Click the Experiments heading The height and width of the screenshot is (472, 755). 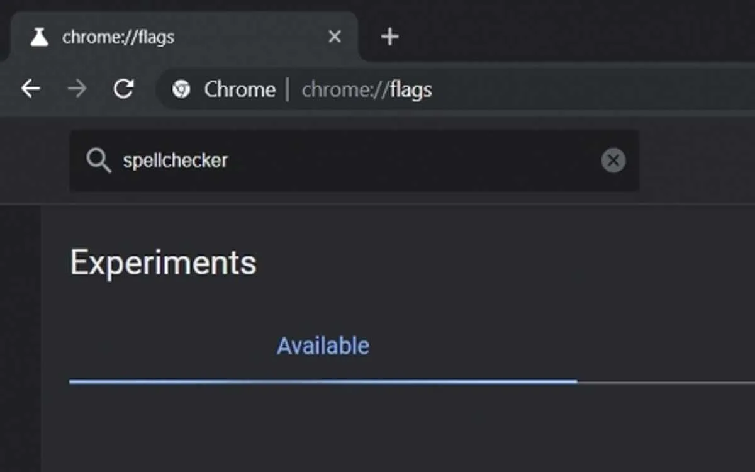[164, 262]
